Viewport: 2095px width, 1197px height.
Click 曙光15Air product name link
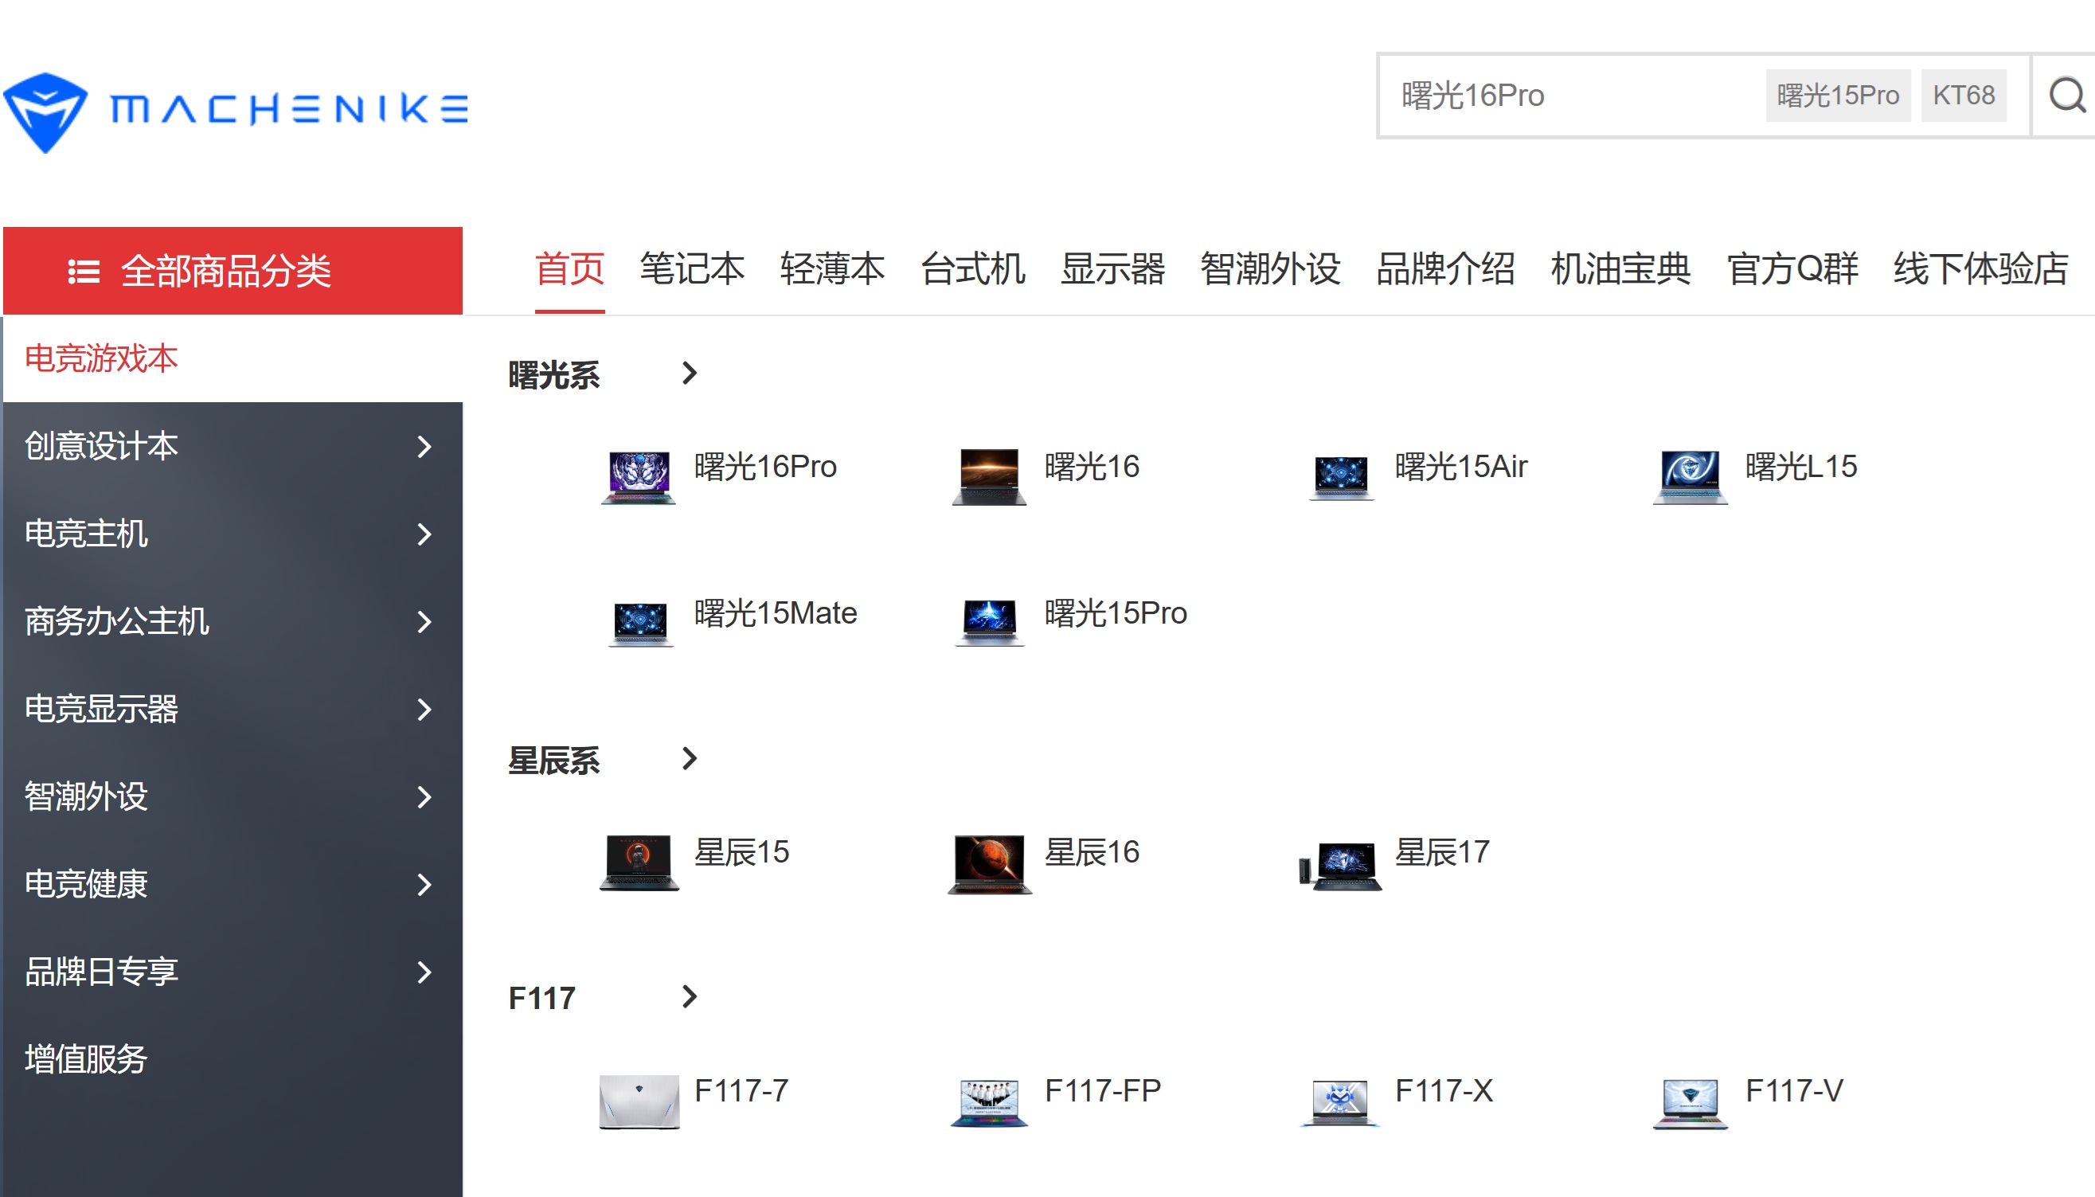coord(1461,467)
